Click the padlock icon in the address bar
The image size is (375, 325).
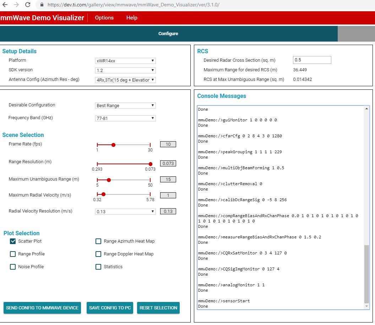42,5
